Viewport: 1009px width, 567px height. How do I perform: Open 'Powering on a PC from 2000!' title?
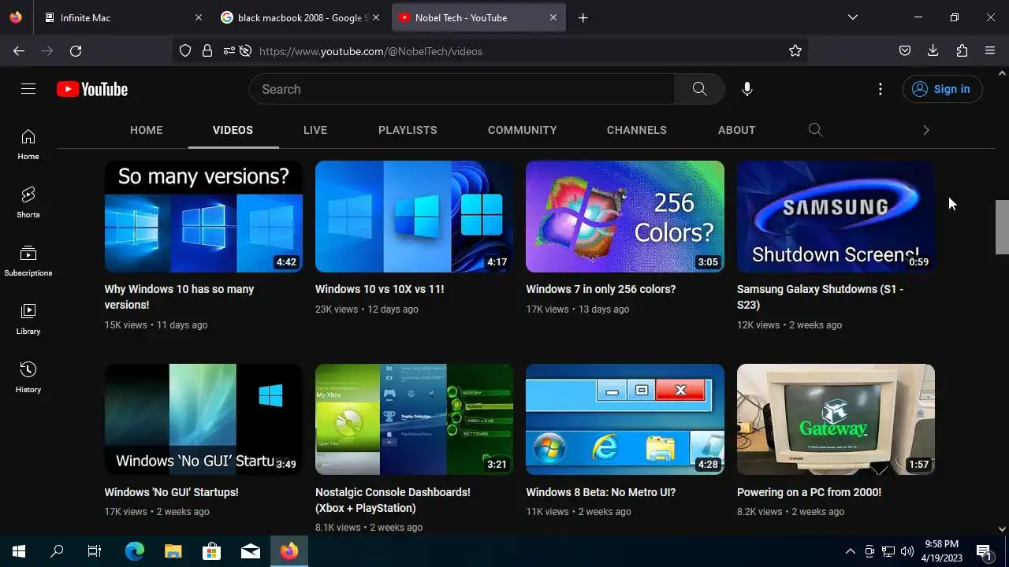[x=810, y=492]
